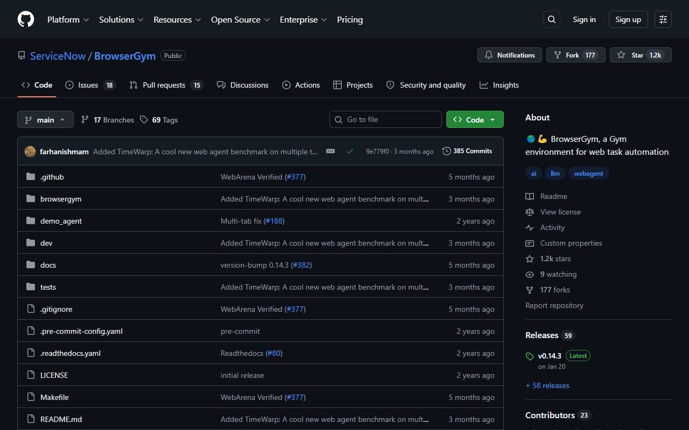Expand the Enterprise menu

tap(303, 19)
